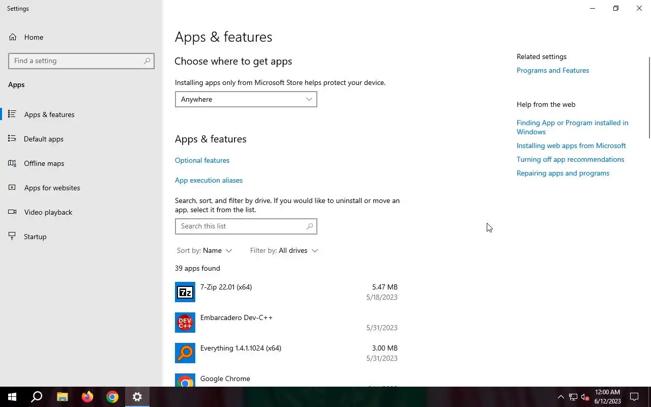
Task: Open the notifications action center
Action: (x=634, y=397)
